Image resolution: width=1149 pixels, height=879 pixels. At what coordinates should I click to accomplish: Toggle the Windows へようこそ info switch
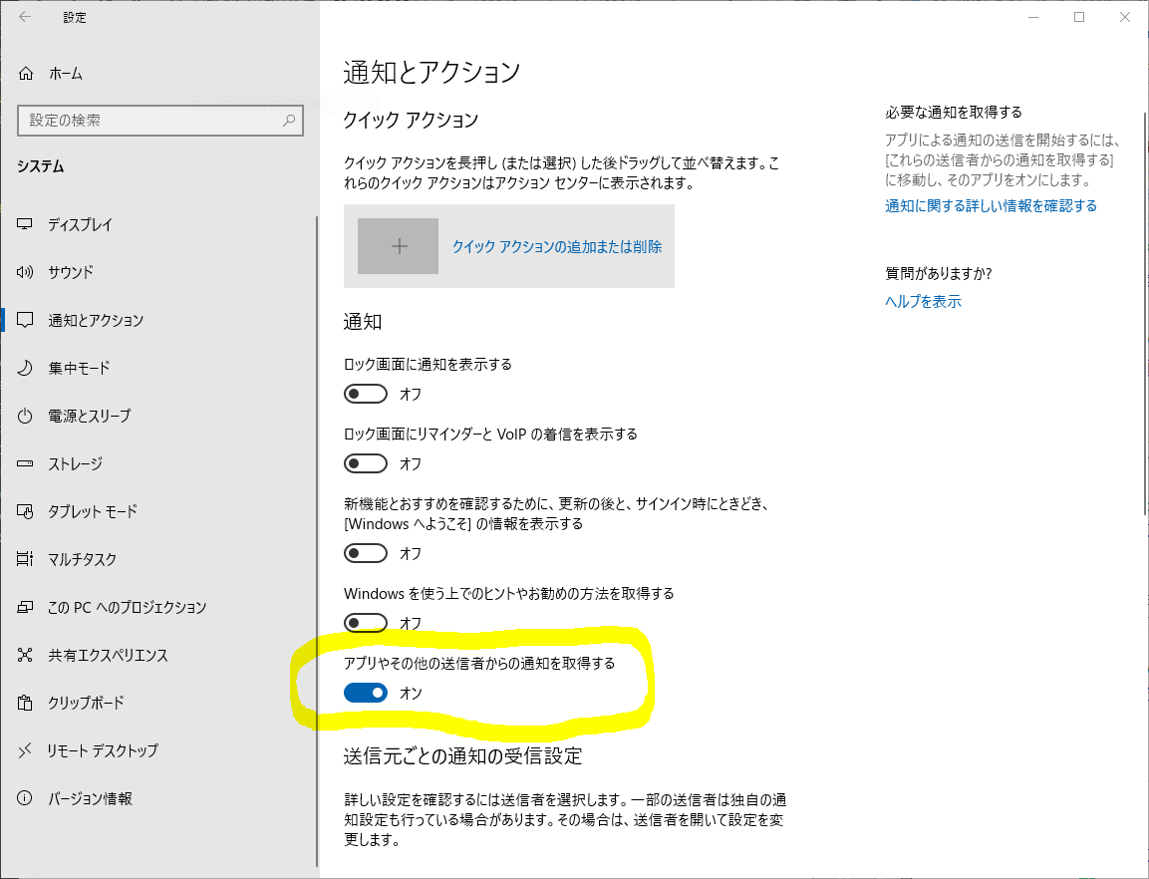tap(366, 553)
